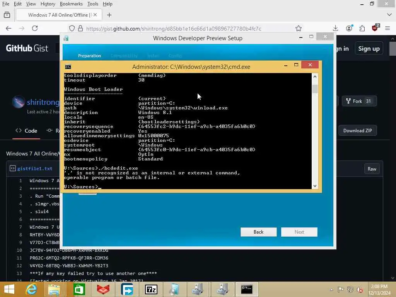396x297 pixels.
Task: Click the Download ZIP button
Action: [x=357, y=131]
